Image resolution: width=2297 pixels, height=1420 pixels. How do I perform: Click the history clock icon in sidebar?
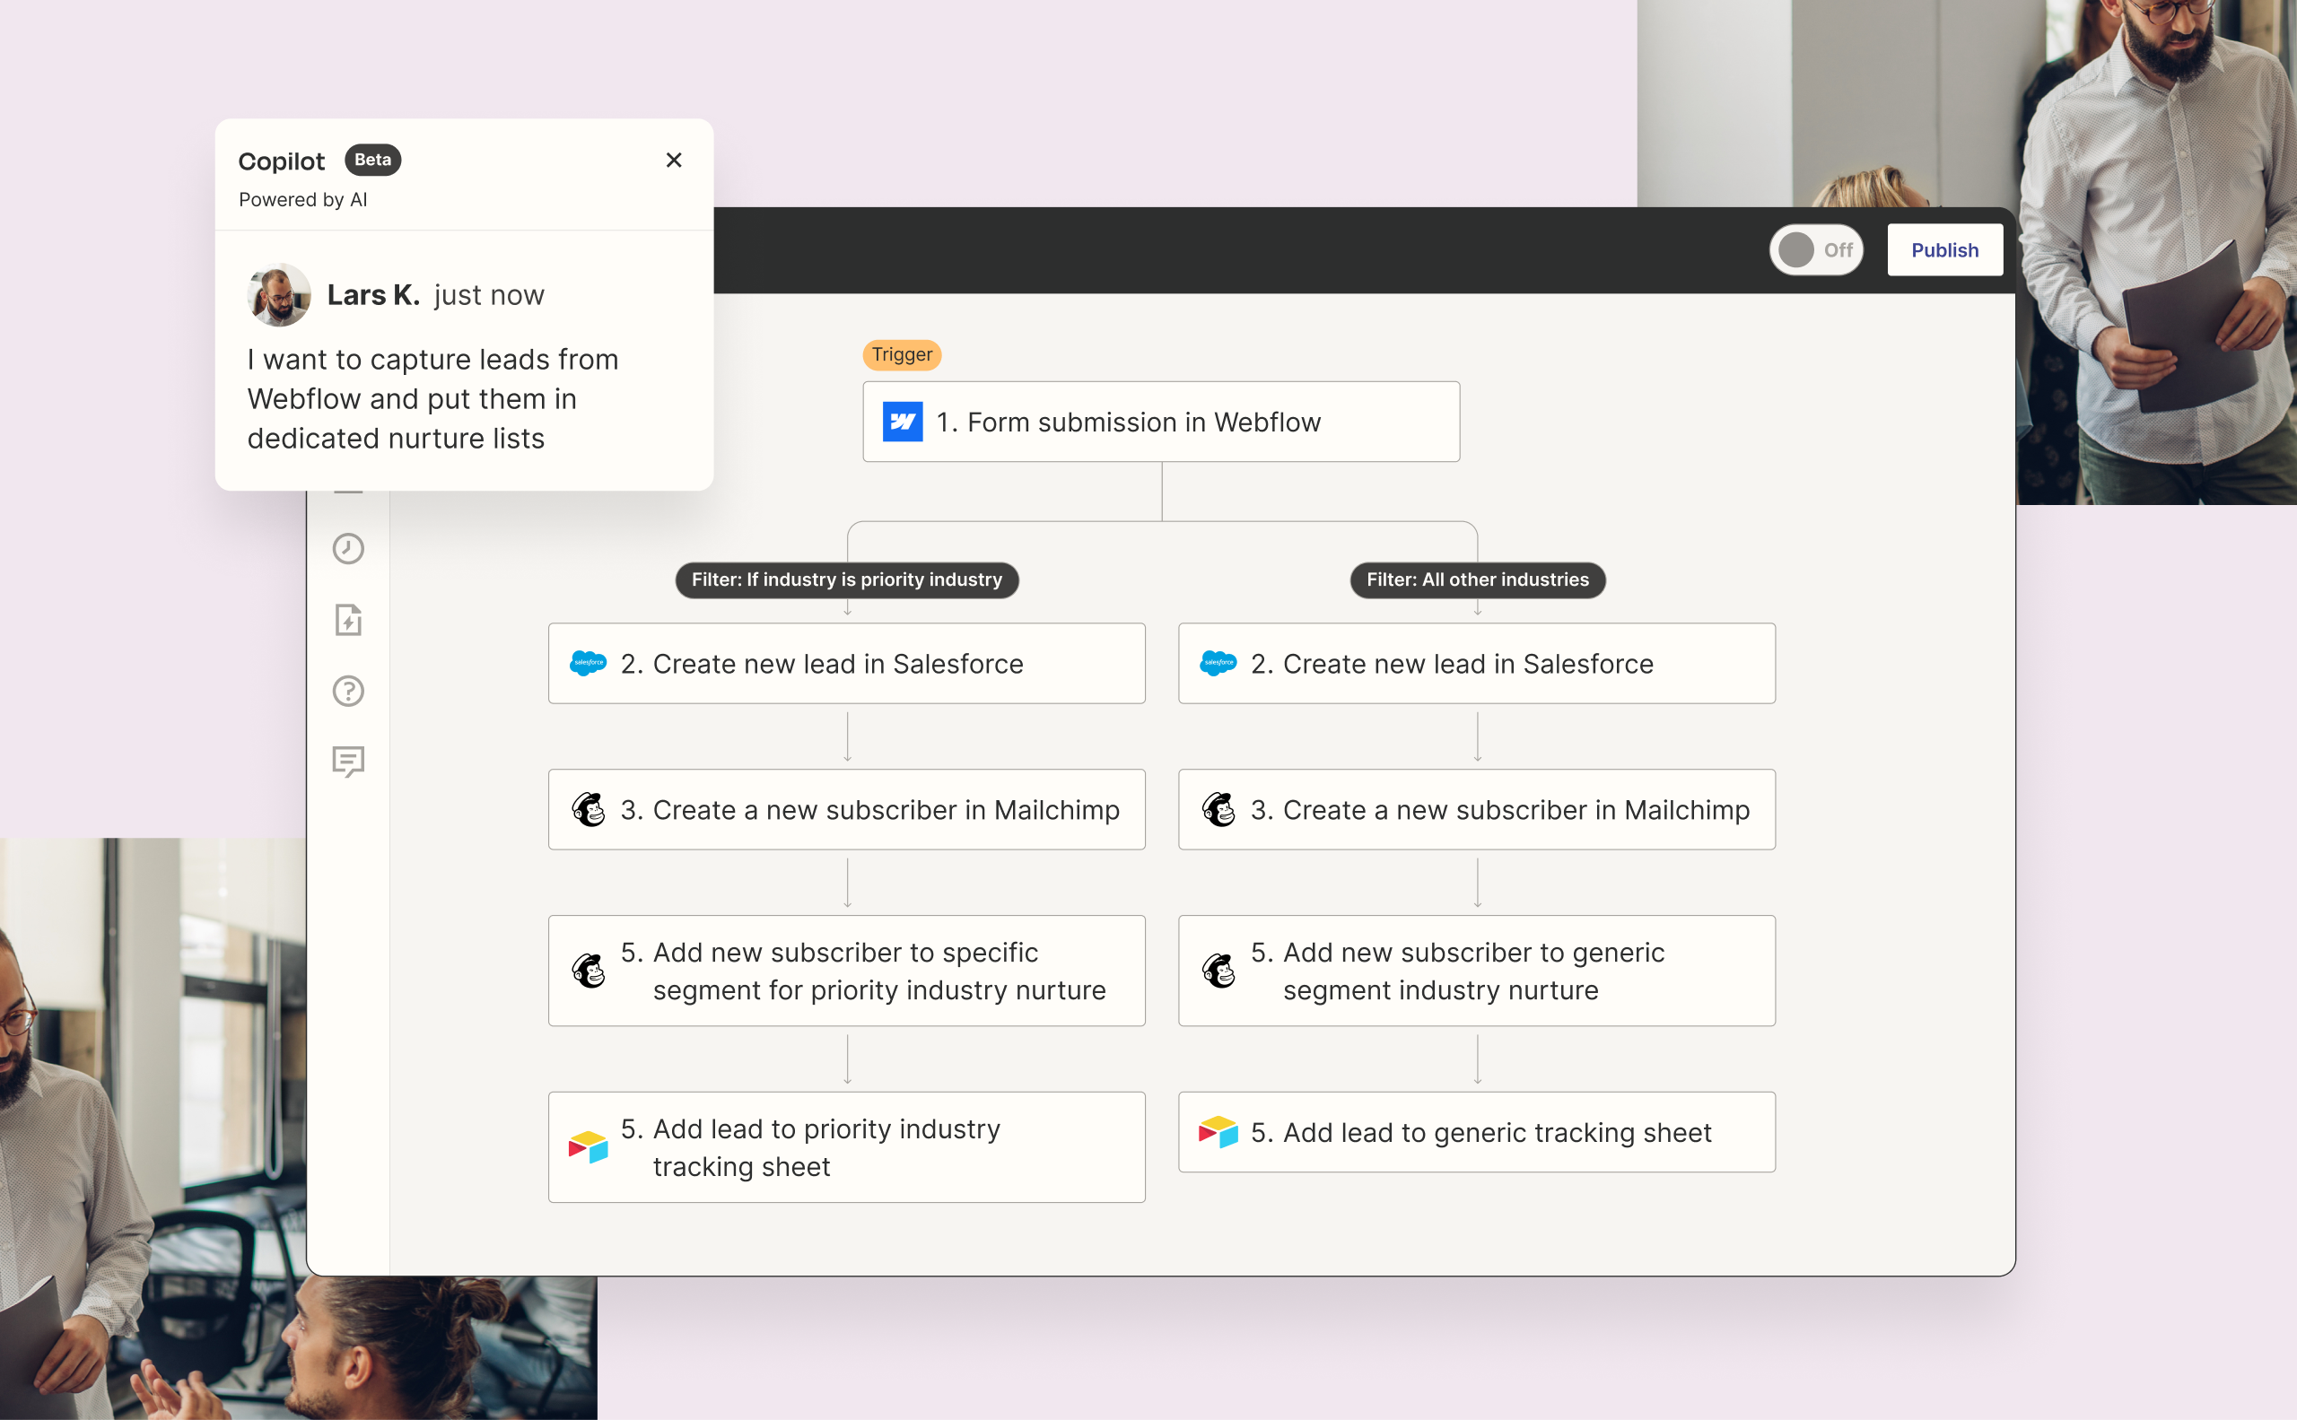pyautogui.click(x=347, y=548)
